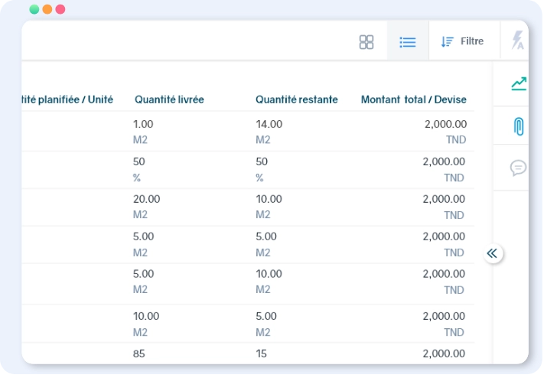Open the comments speech bubble panel

pos(518,168)
